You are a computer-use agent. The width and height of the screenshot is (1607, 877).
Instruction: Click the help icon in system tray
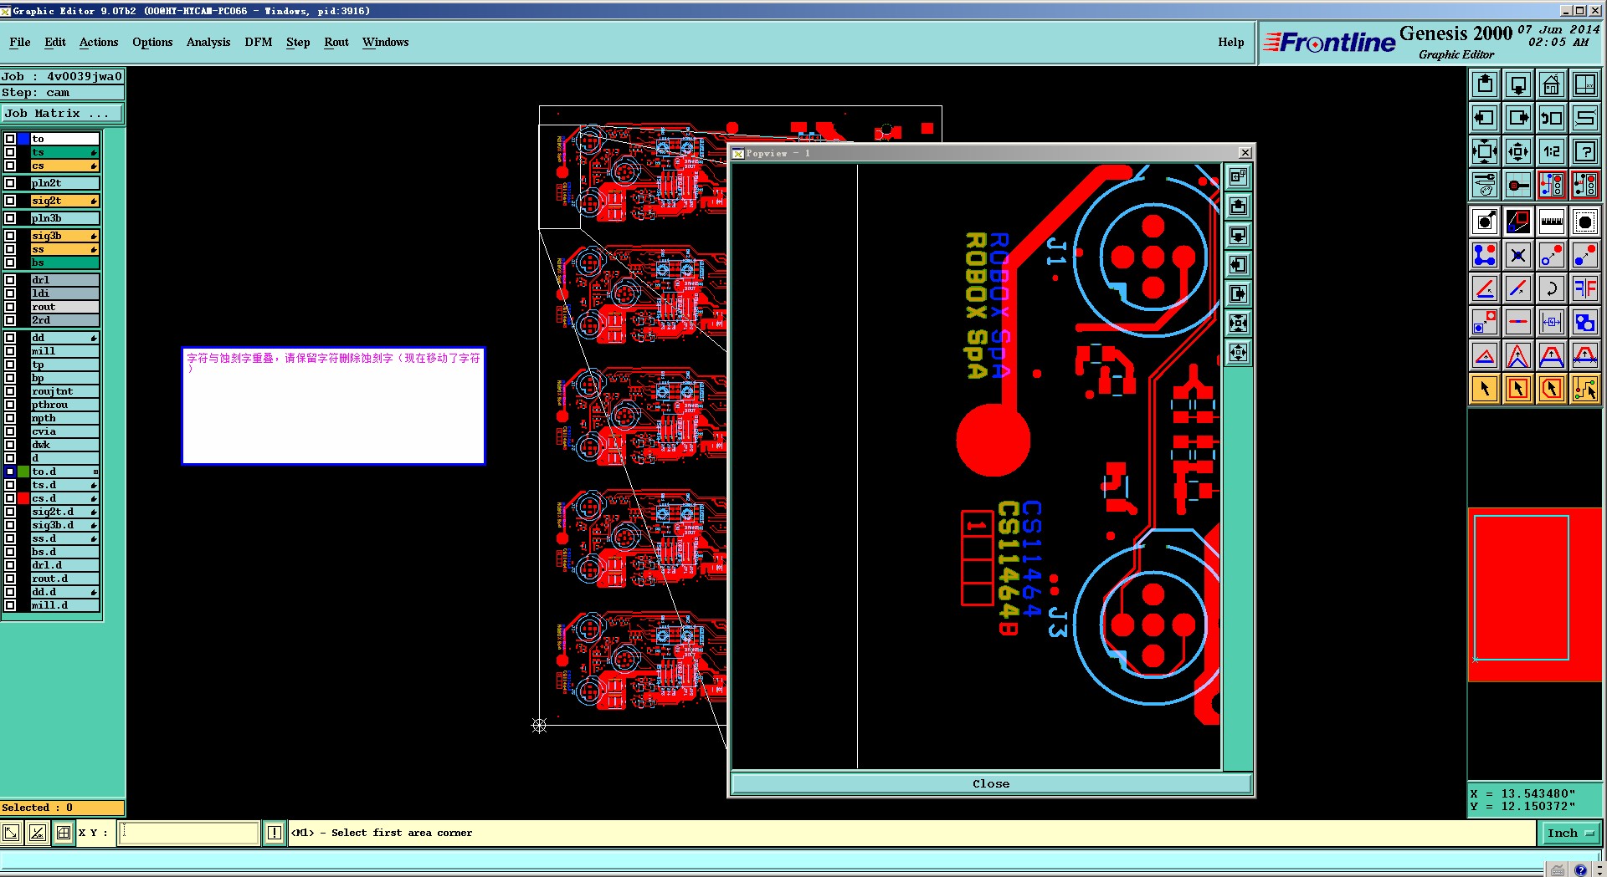(1579, 869)
